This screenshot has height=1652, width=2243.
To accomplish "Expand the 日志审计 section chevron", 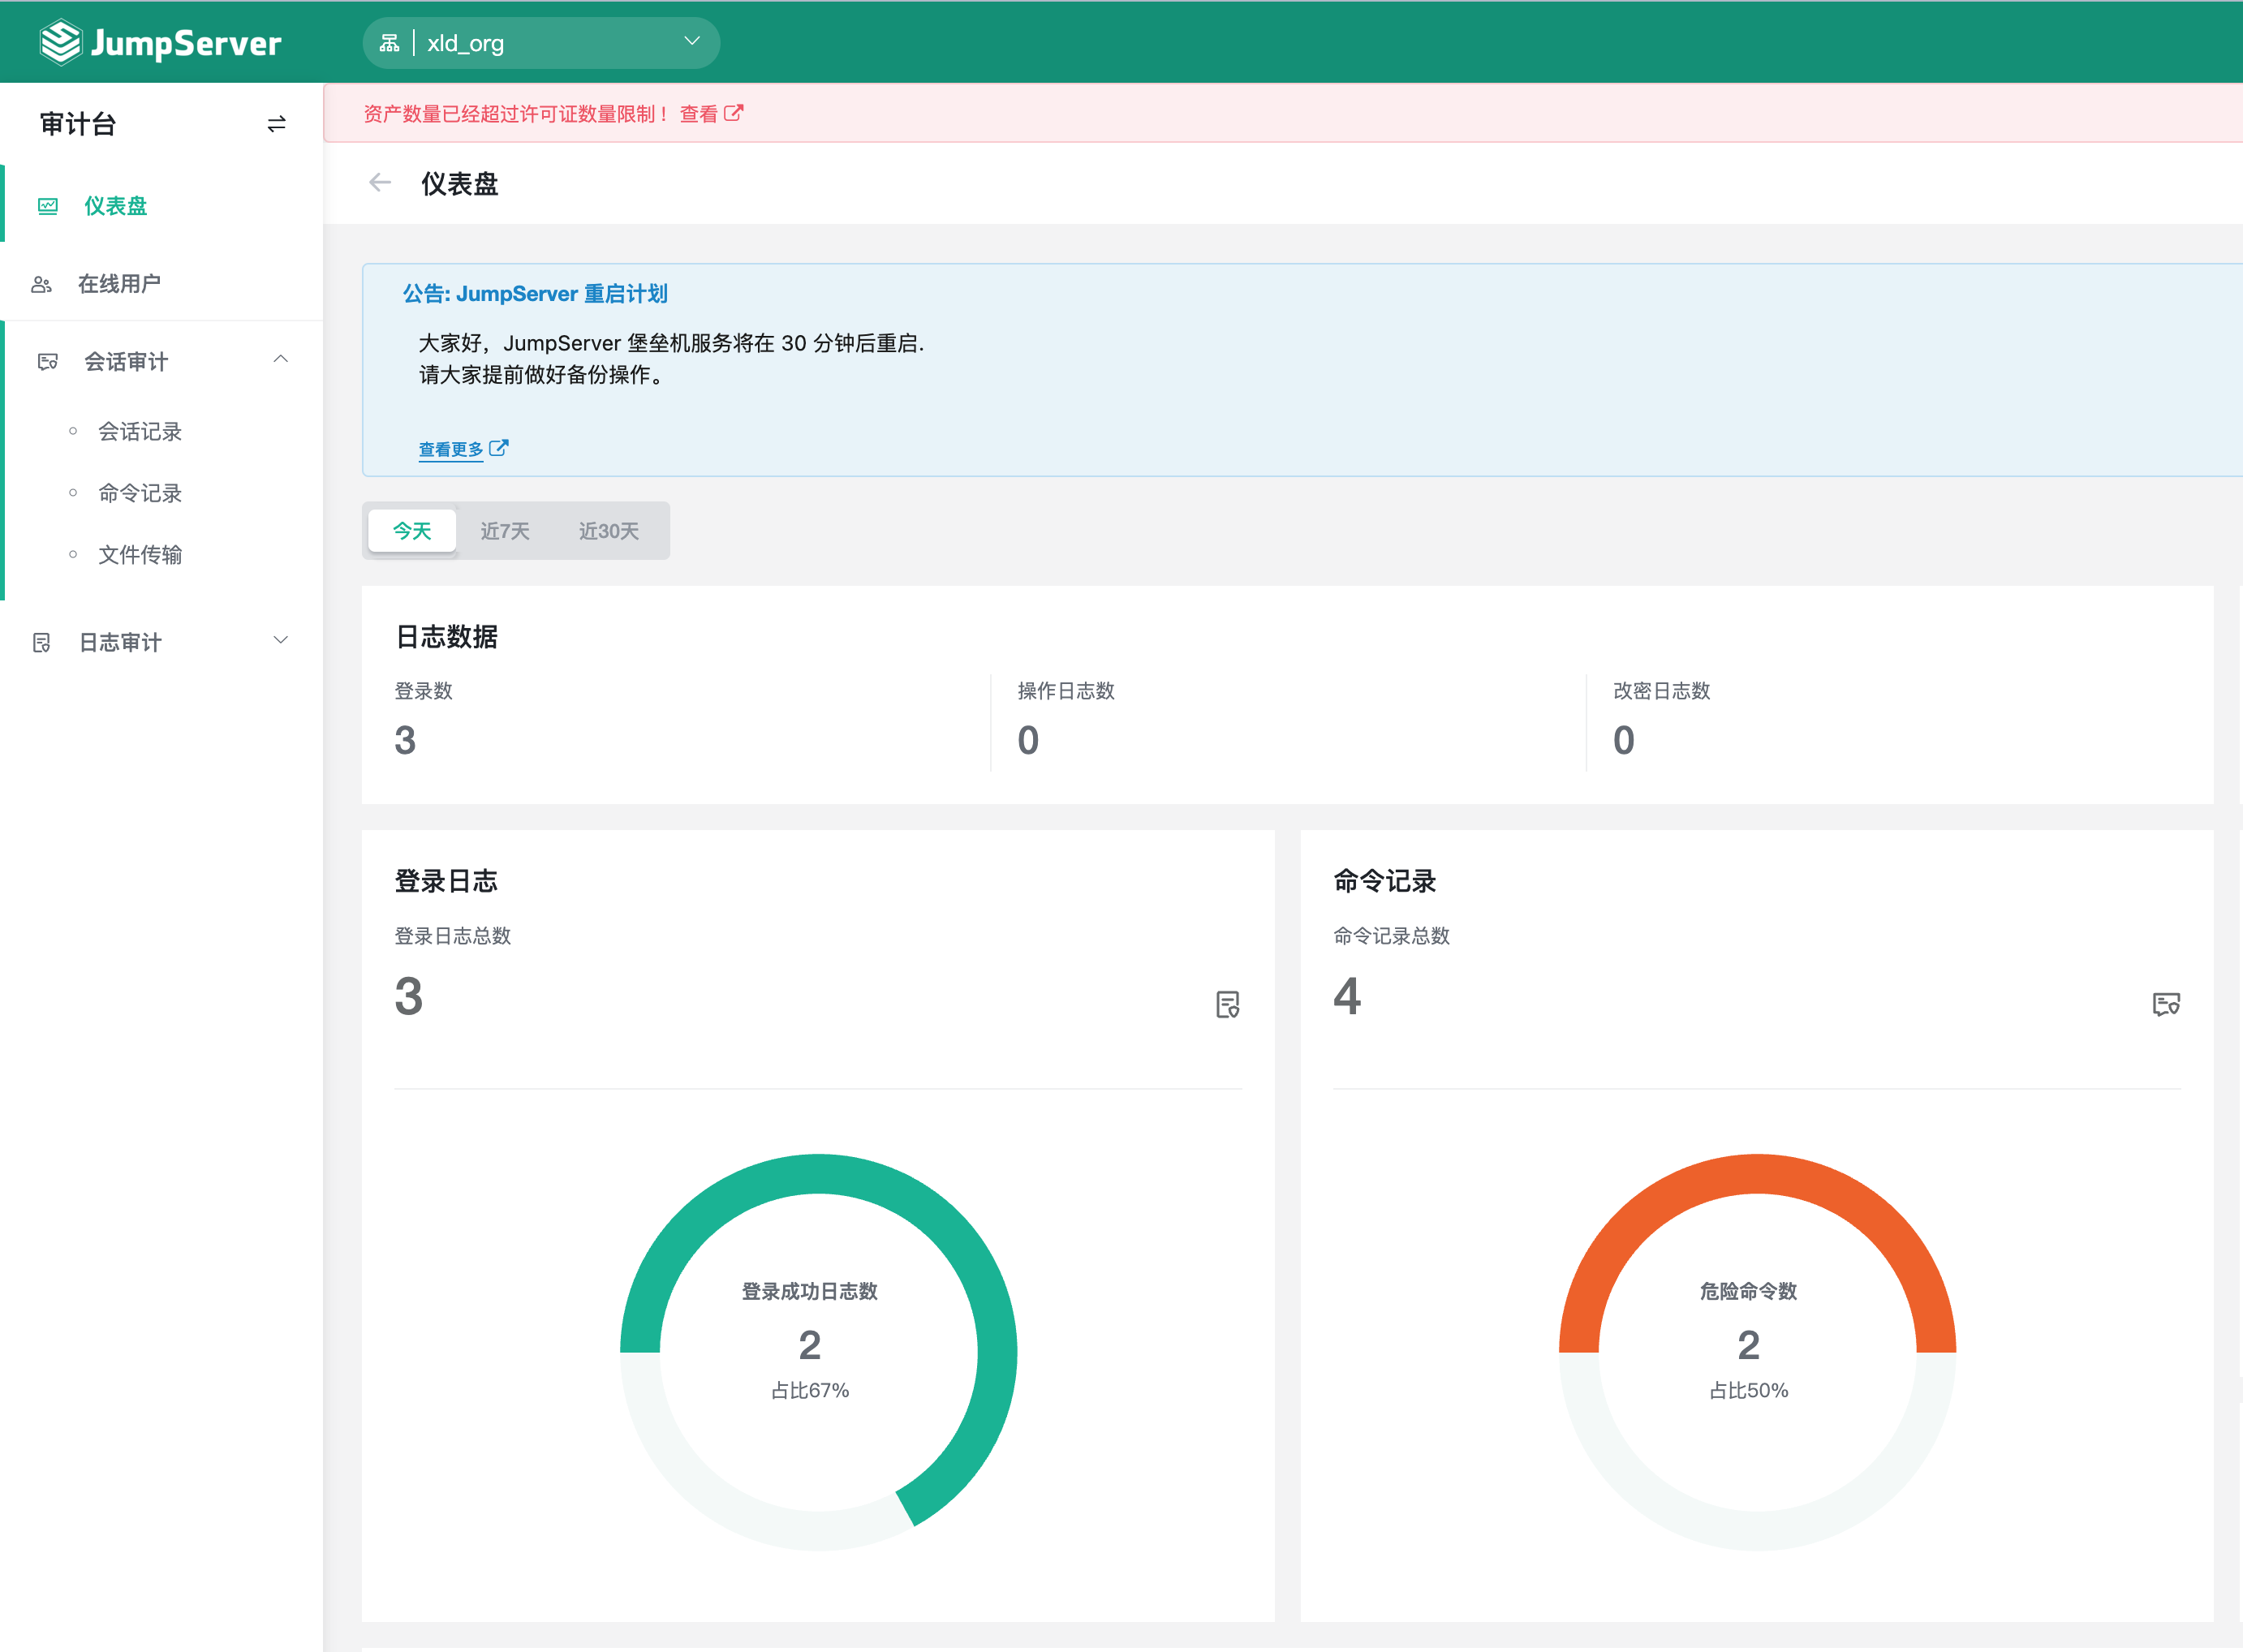I will [x=281, y=640].
